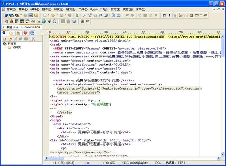Click the vertical scrollbar up arrow
The width and height of the screenshot is (226, 166).
tap(222, 37)
